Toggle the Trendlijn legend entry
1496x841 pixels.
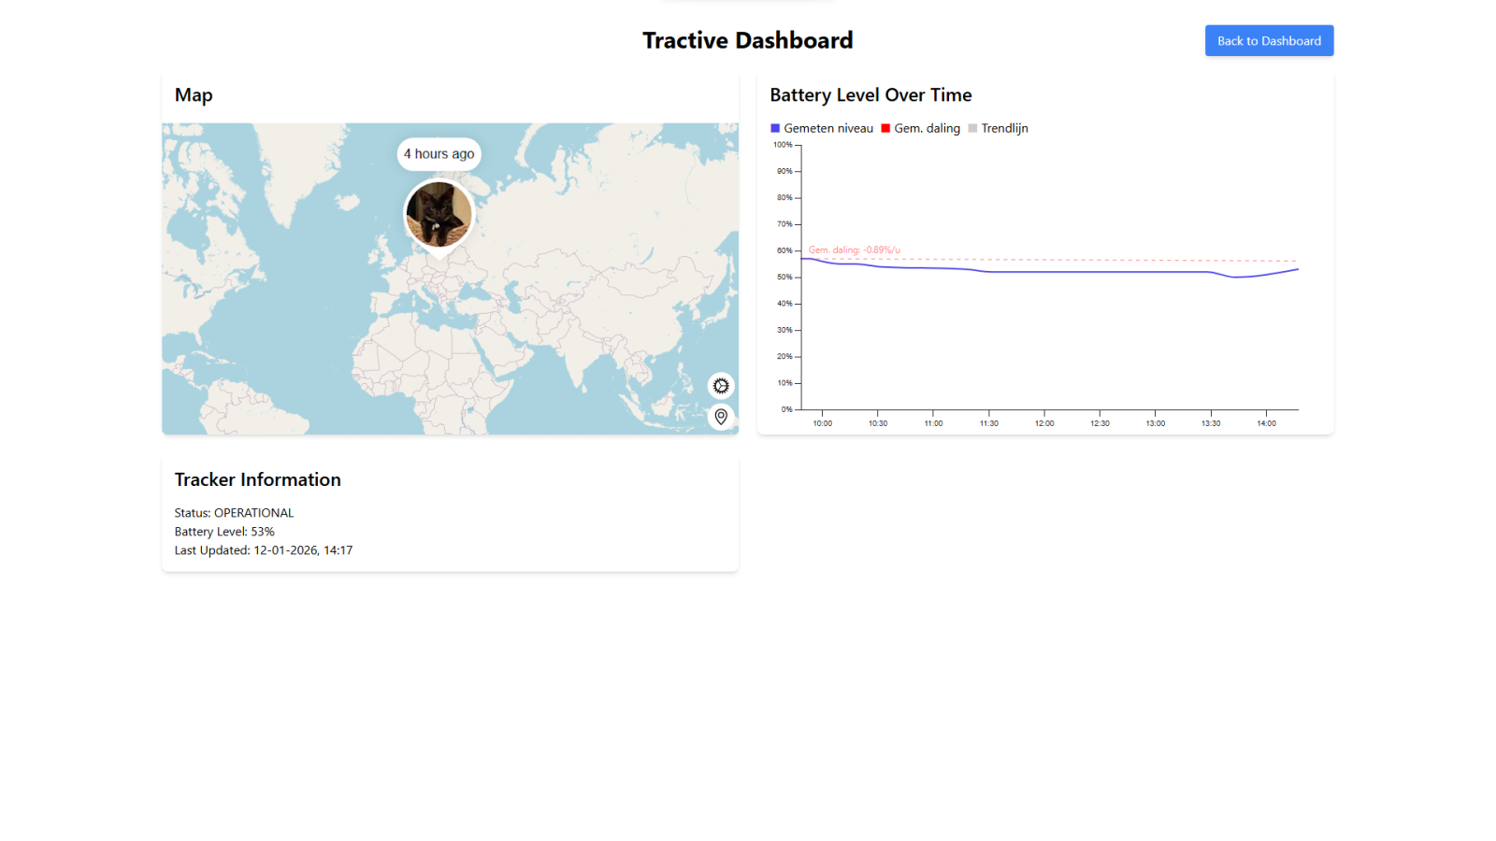click(1004, 127)
